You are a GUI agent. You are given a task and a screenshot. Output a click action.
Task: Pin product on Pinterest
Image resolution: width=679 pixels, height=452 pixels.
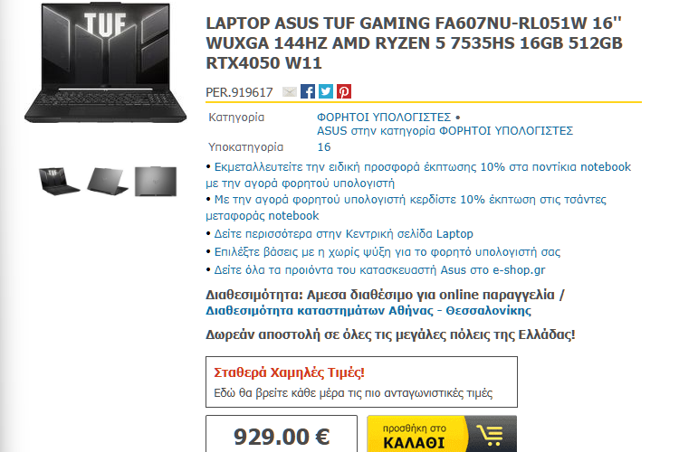tap(344, 91)
